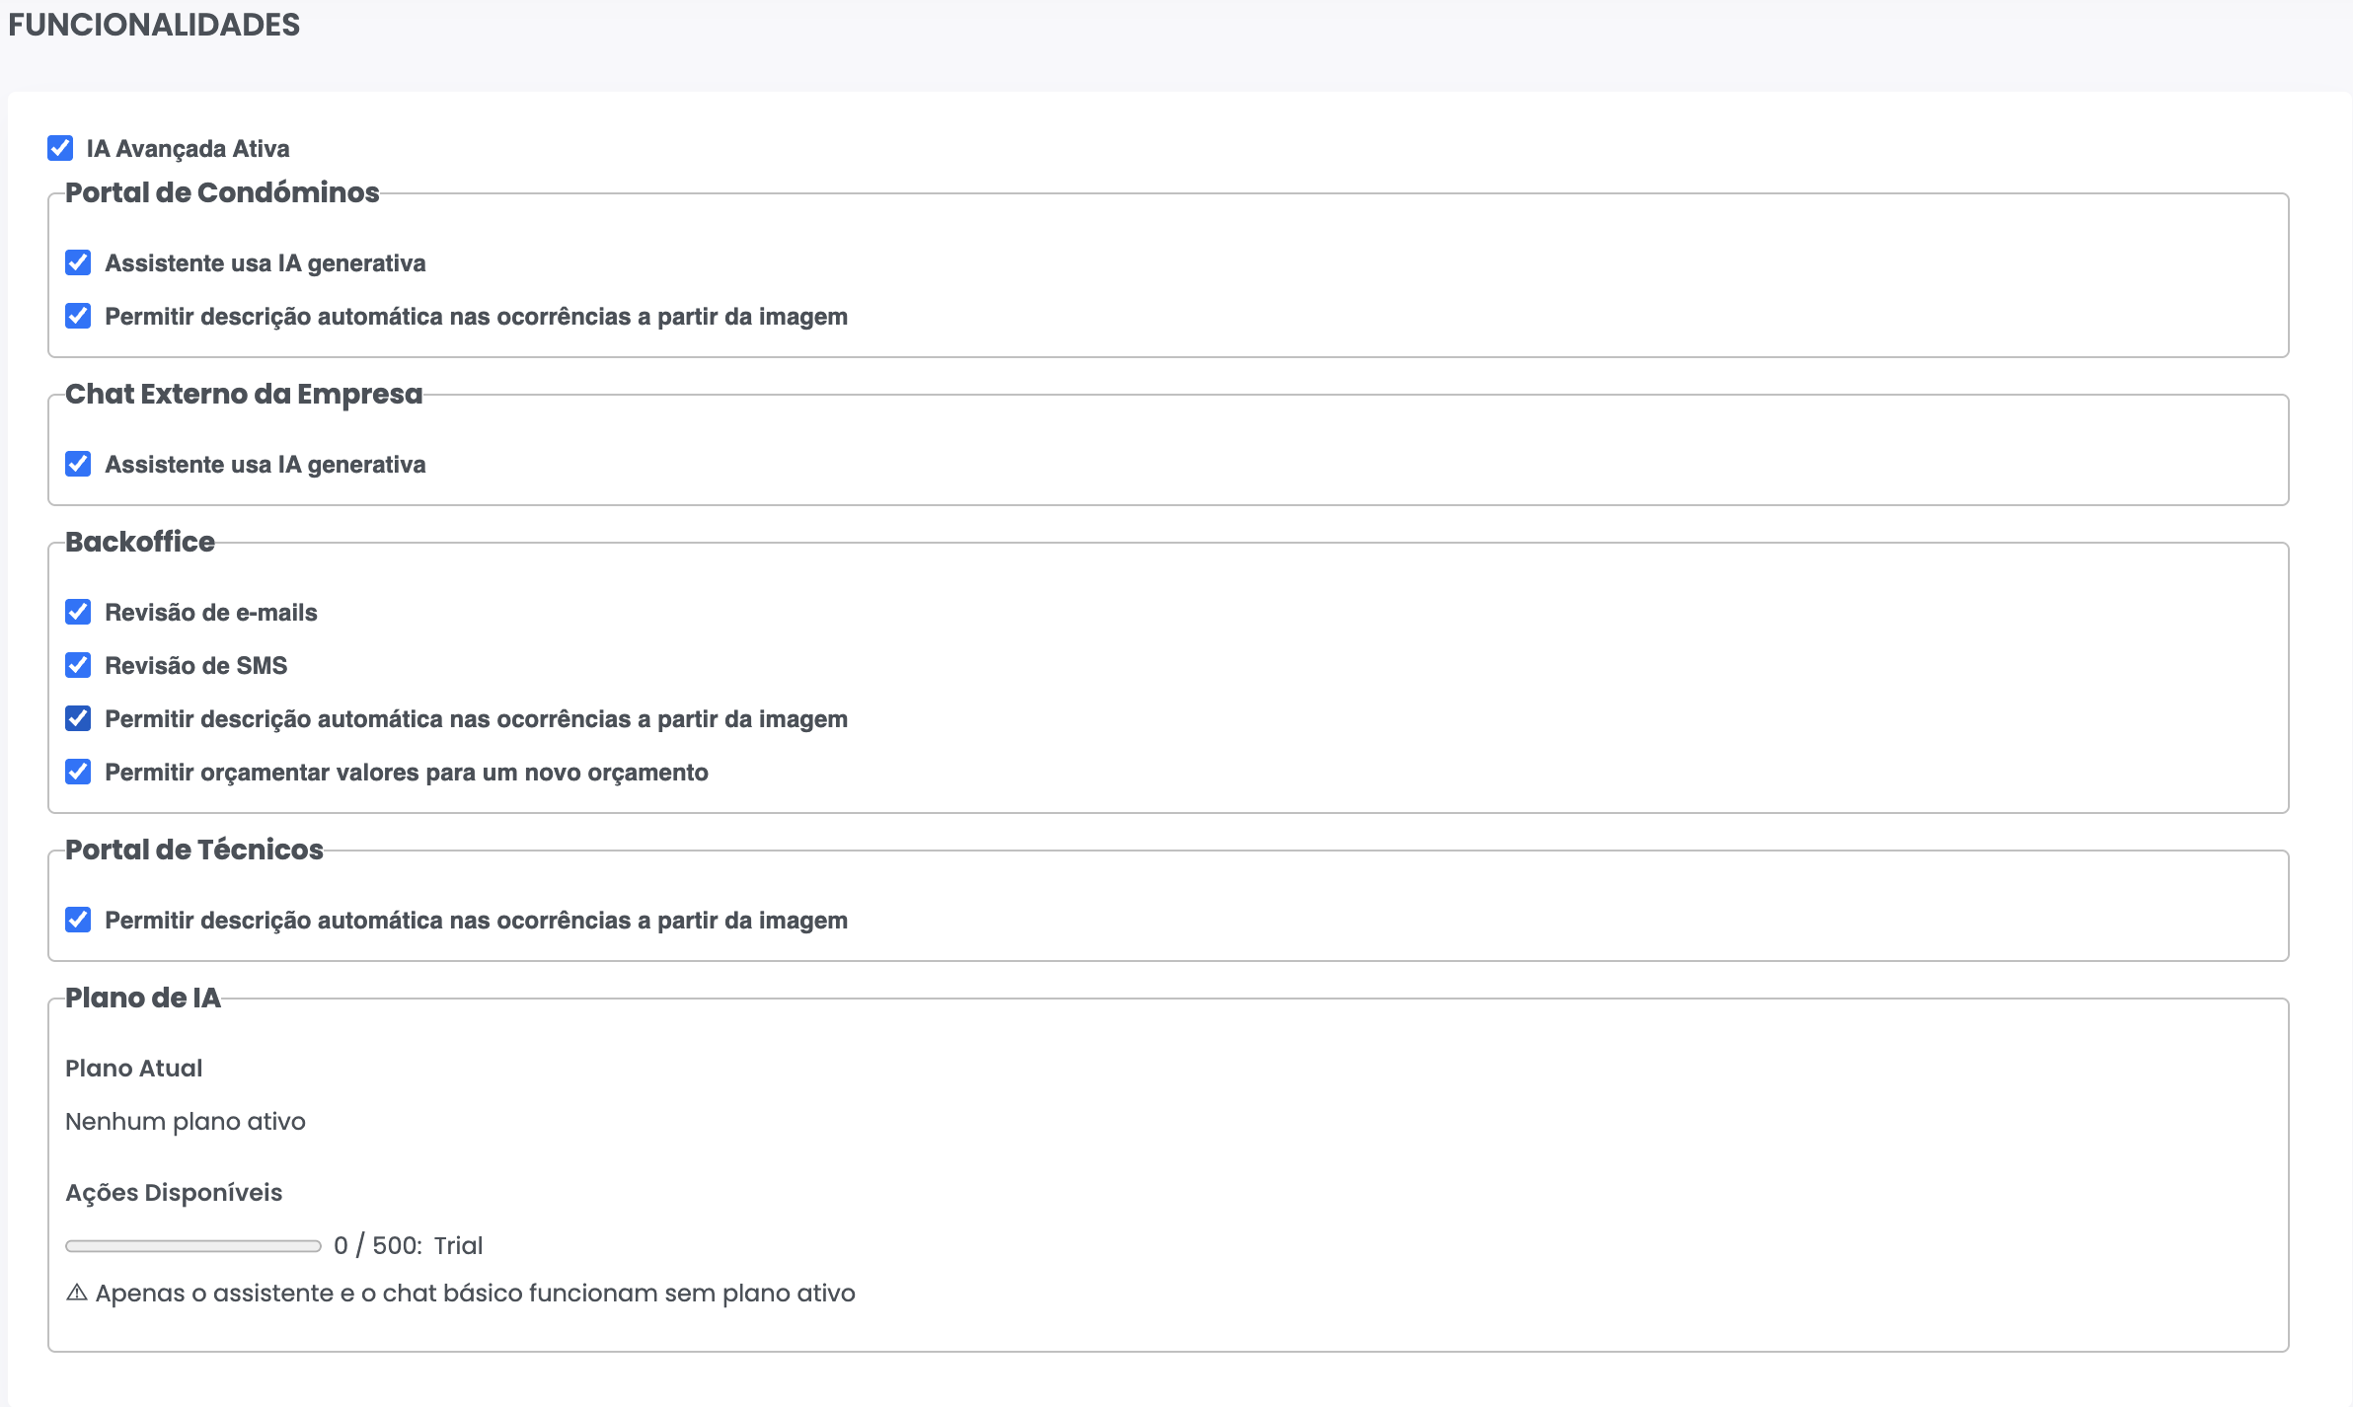2353x1407 pixels.
Task: Disable the IA Avançada Ativa checkbox
Action: [60, 148]
